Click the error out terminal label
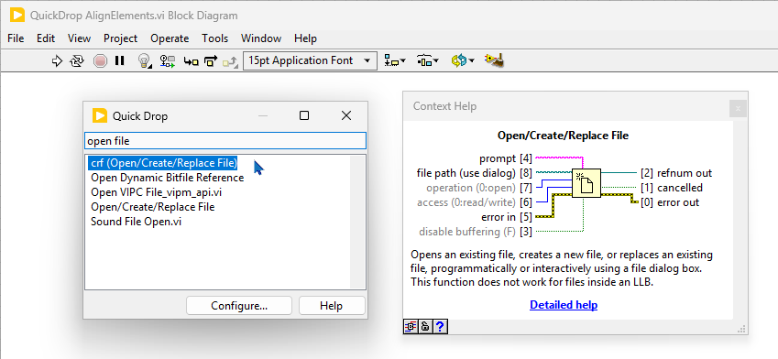778x359 pixels. click(x=670, y=202)
